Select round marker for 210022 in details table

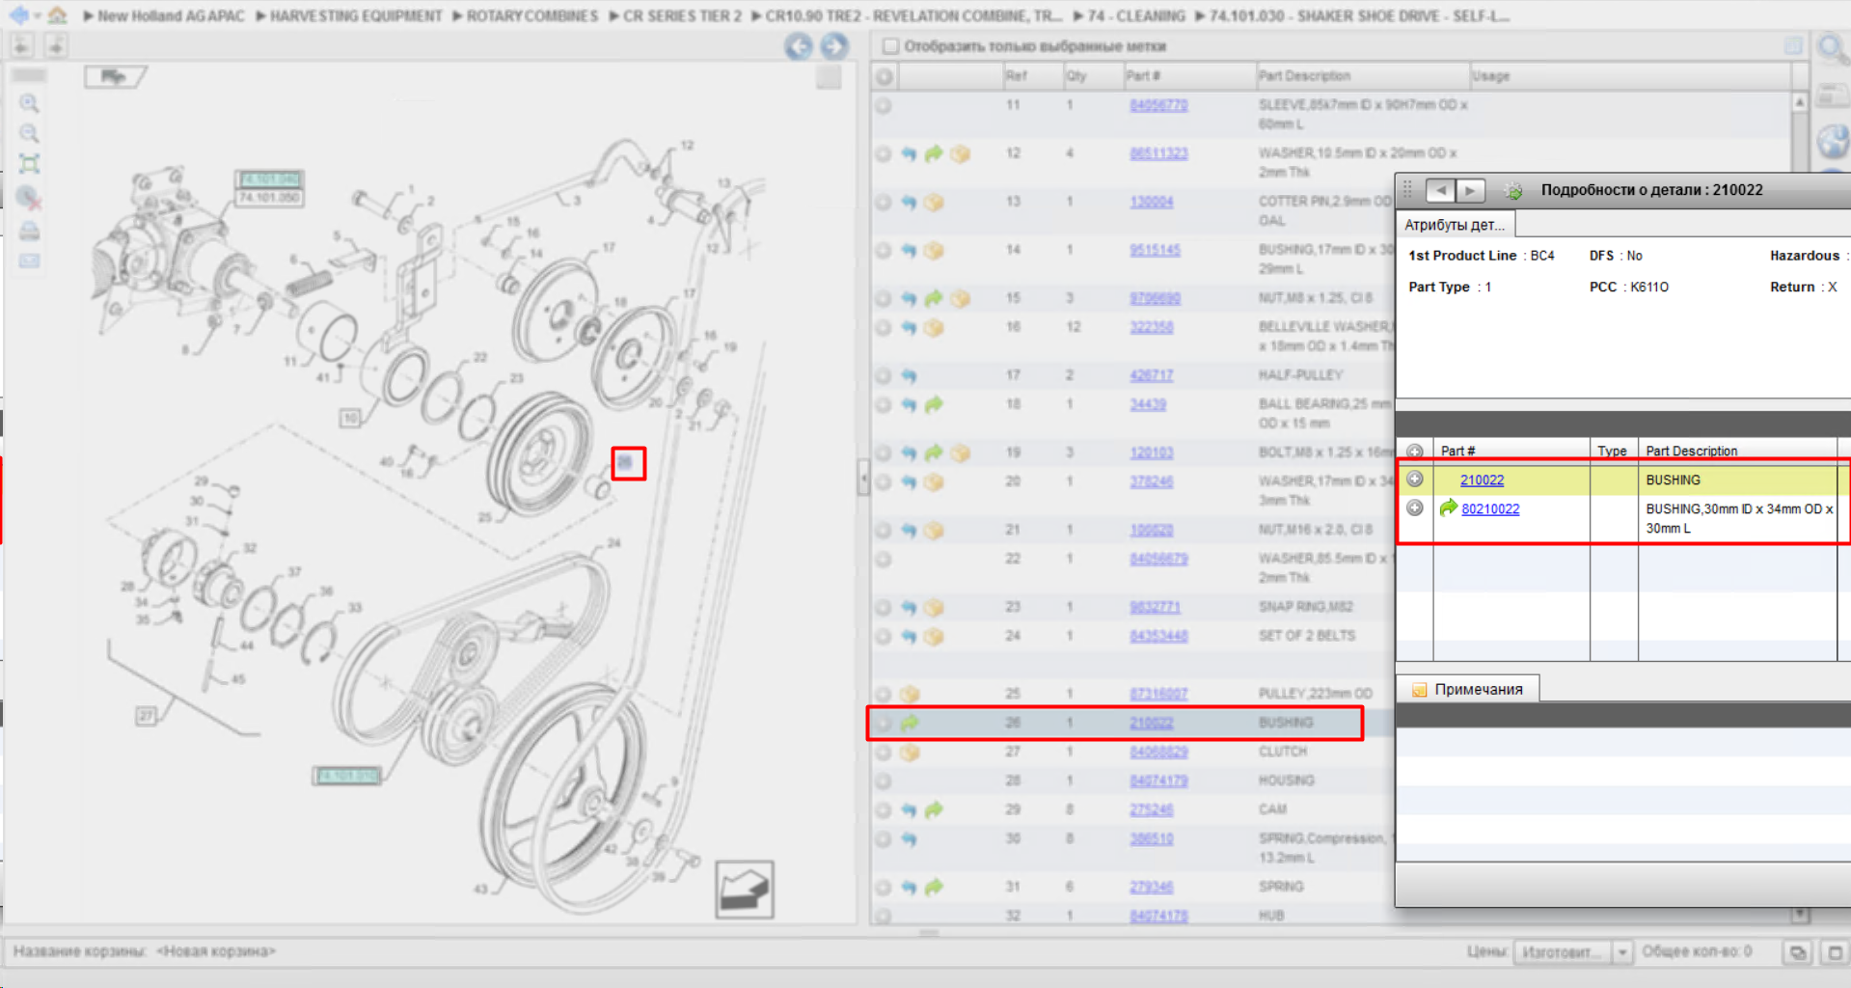click(x=1415, y=480)
